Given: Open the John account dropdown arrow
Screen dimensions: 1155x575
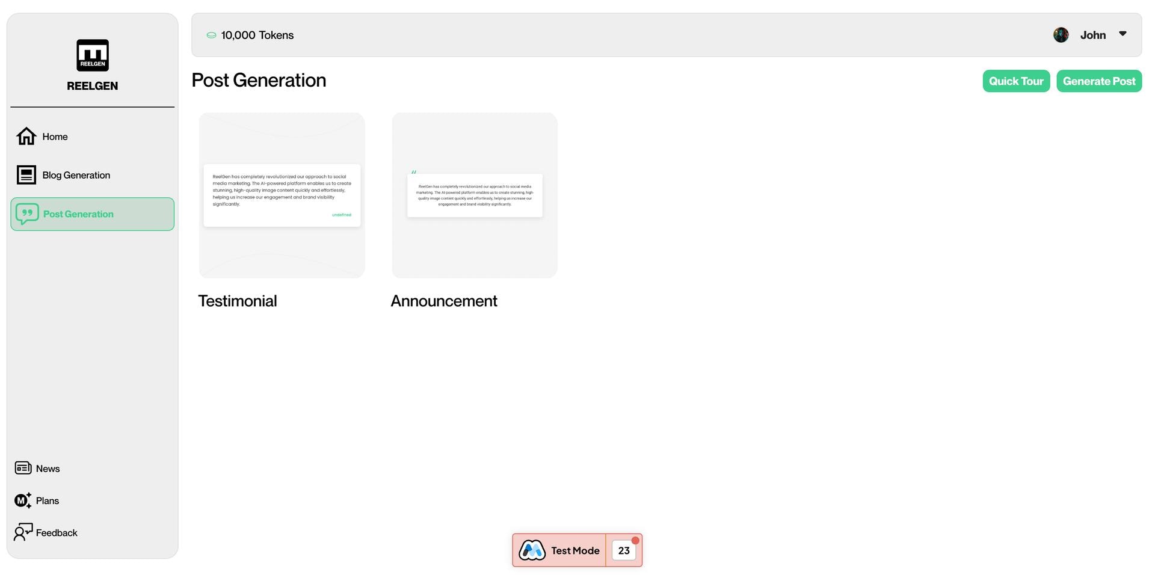Looking at the screenshot, I should 1123,34.
